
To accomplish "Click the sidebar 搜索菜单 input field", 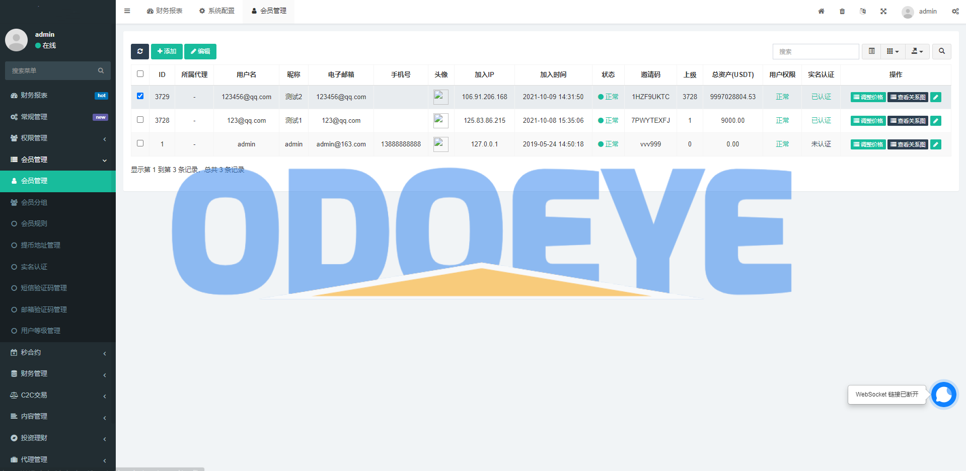I will pyautogui.click(x=58, y=70).
